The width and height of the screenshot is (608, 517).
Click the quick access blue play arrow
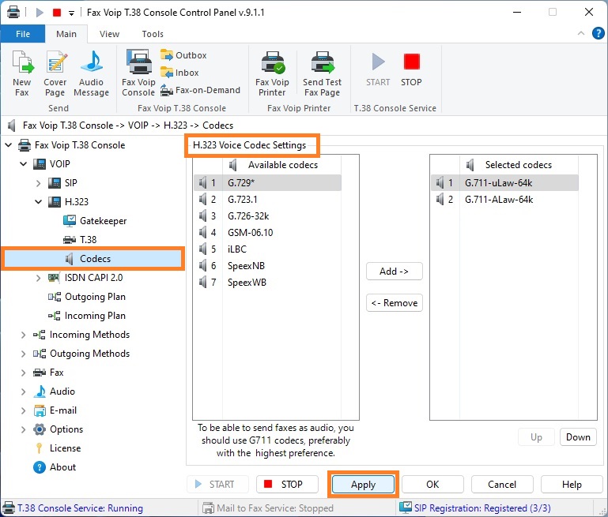pos(40,13)
